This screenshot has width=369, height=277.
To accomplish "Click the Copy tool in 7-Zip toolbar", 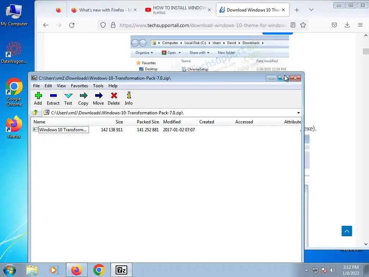I will click(83, 98).
